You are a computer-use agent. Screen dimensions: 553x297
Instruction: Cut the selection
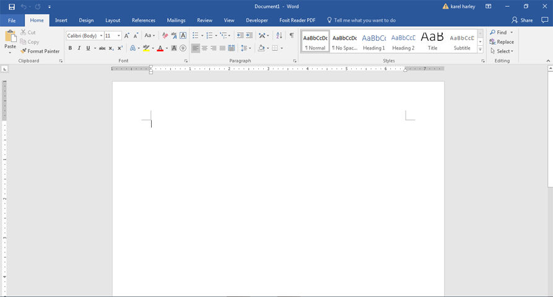click(28, 32)
